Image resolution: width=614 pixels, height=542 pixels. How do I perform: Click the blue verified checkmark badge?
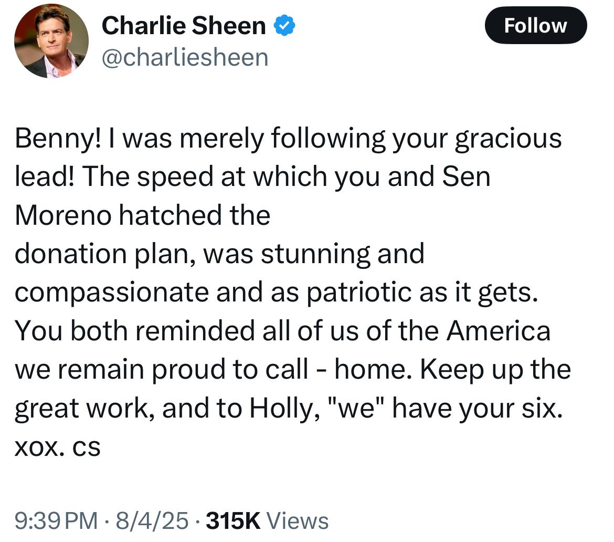(284, 26)
